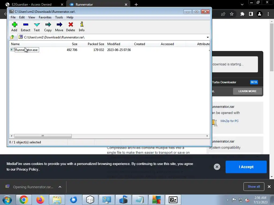Viewport: 274px width, 205px height.
Task: Expand Runnerrator.rar download item options
Action: (x=60, y=187)
